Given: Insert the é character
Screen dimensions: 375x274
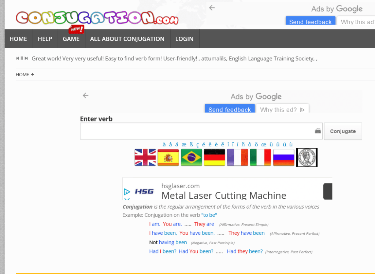Looking at the screenshot, I should point(204,145).
